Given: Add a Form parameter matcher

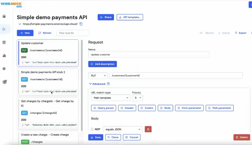Looking at the screenshot, I should [x=189, y=108].
